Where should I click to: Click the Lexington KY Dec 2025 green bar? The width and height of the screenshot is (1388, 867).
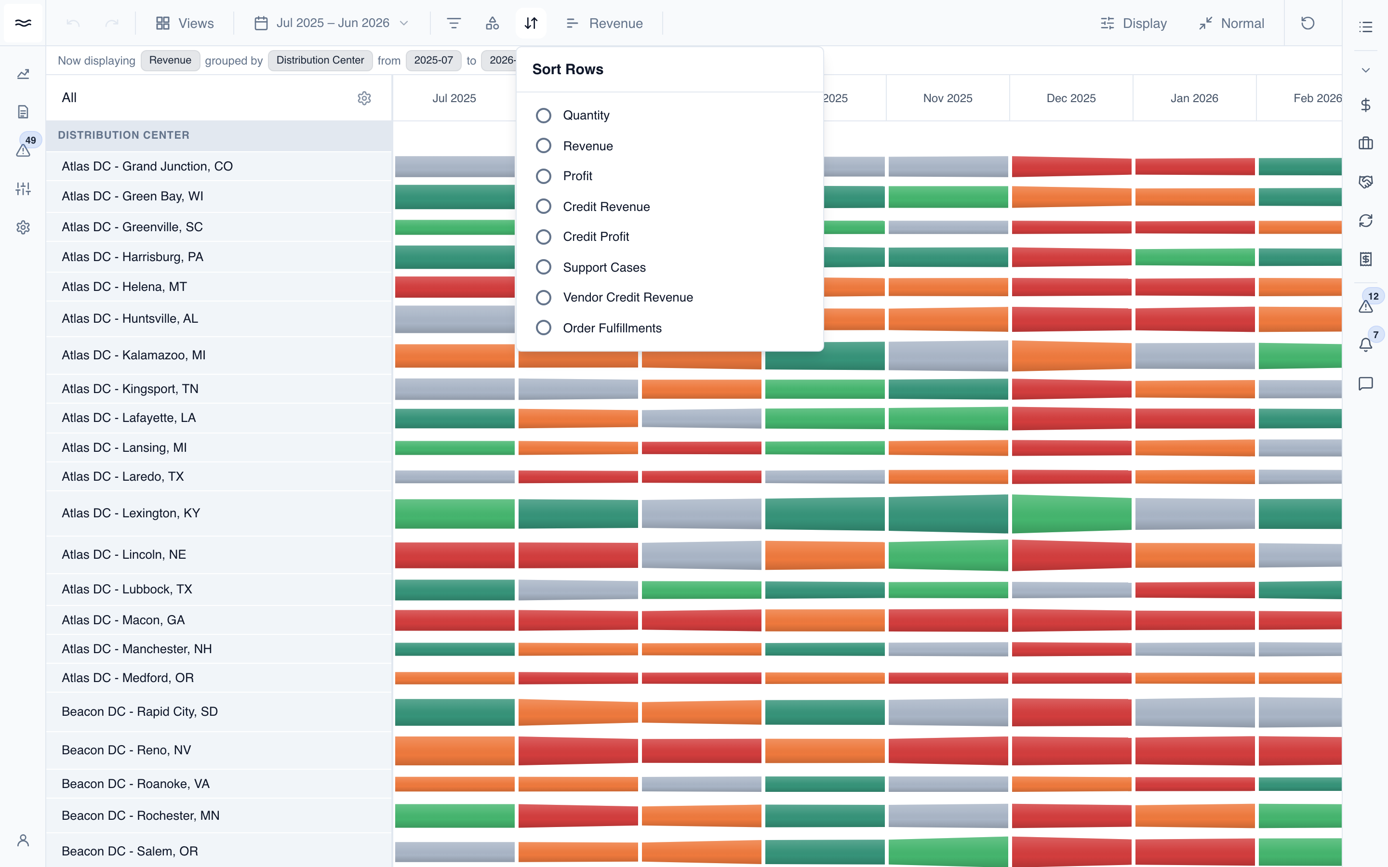(1071, 513)
